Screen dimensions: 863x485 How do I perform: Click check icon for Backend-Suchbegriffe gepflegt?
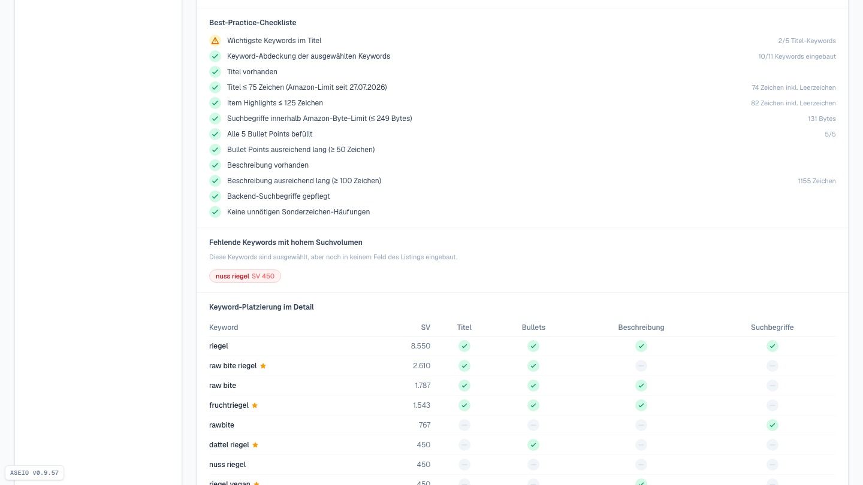(215, 196)
